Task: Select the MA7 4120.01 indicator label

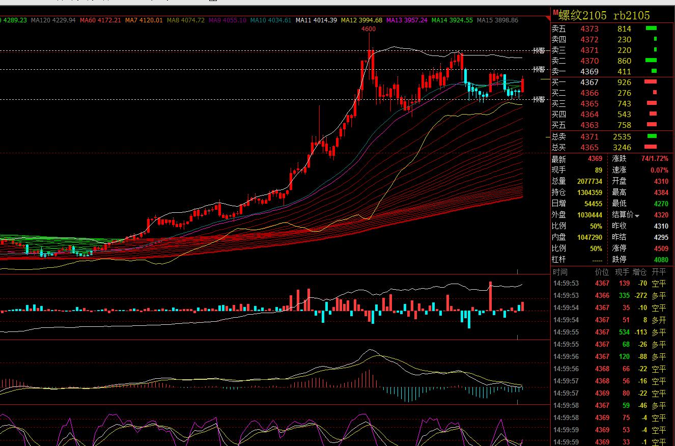Action: pos(144,20)
